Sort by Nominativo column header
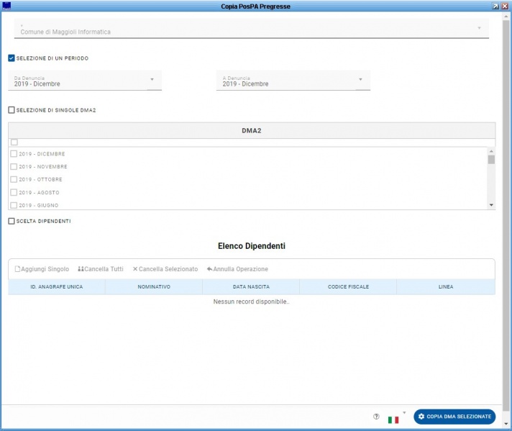Screen dimensions: 512x431 (154, 286)
